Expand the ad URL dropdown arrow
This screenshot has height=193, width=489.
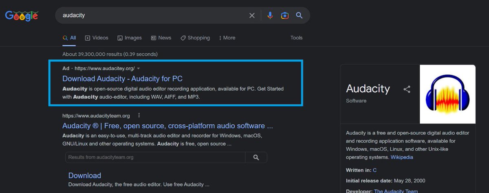click(139, 68)
